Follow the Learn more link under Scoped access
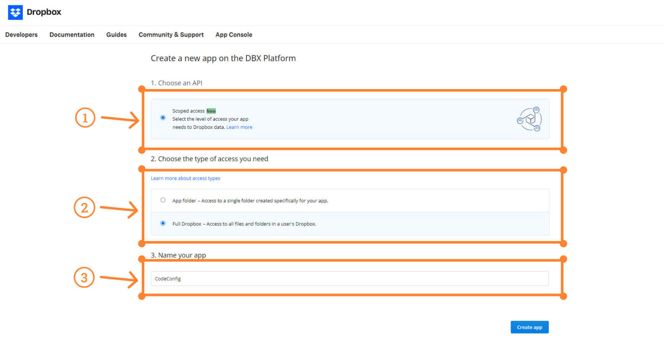The height and width of the screenshot is (347, 664). tap(239, 127)
